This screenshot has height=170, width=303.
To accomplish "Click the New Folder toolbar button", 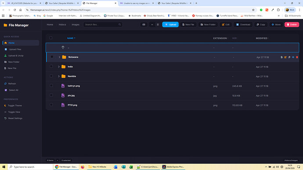I will click(208, 25).
